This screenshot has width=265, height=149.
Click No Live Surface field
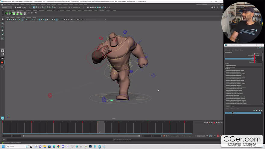63,8
